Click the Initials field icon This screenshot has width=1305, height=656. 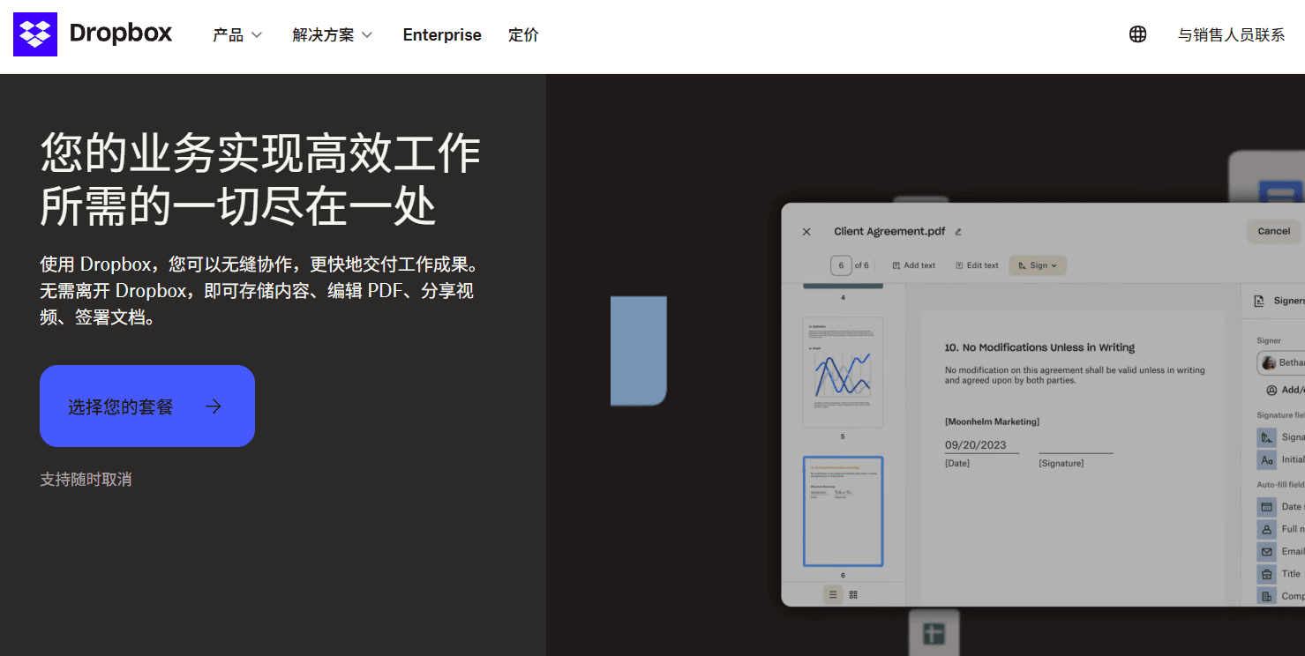[x=1267, y=460]
